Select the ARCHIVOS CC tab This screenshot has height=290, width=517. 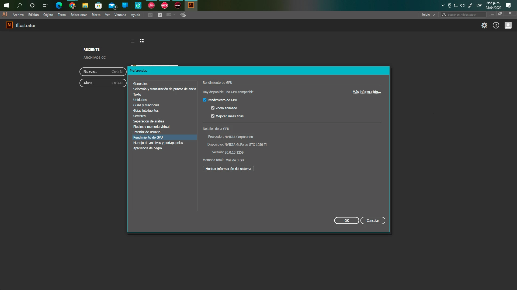coord(94,58)
